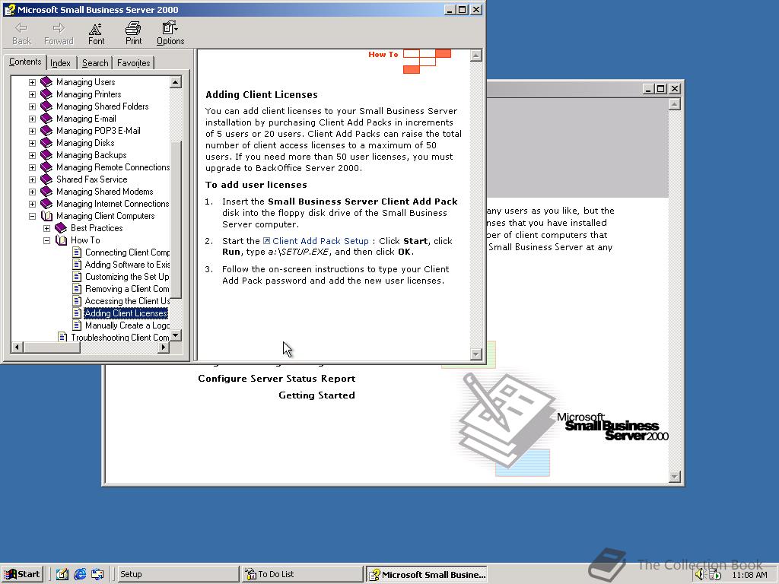779x584 pixels.
Task: Select Accessing the Client Us topic
Action: (x=127, y=301)
